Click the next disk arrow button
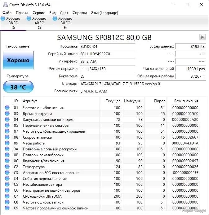 click(202, 37)
